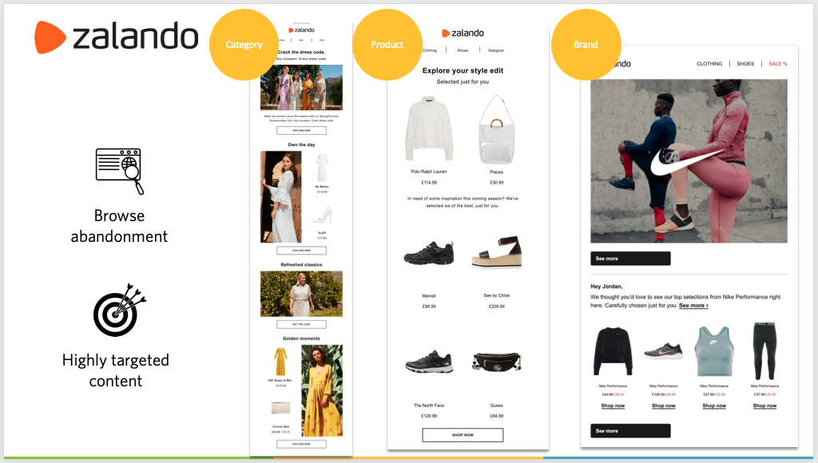Open the Pieces transparent tote bag image
Image resolution: width=818 pixels, height=463 pixels.
coord(497,130)
